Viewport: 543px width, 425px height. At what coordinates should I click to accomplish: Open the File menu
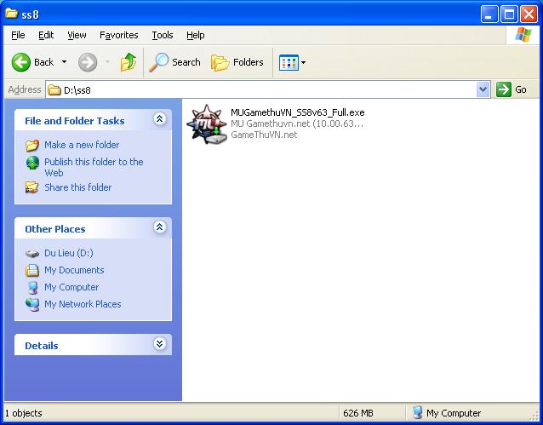[18, 35]
